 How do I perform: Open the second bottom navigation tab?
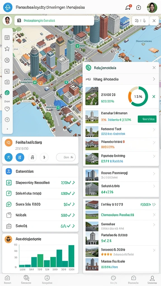(27, 280)
